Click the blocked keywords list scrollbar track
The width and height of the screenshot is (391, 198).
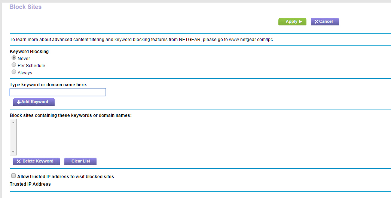[x=14, y=137]
